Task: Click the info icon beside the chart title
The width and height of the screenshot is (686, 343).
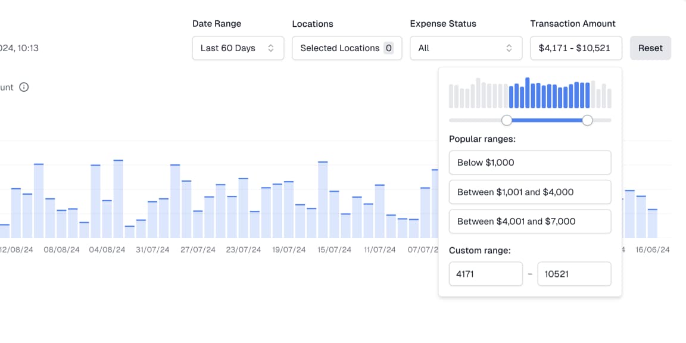Action: 24,87
